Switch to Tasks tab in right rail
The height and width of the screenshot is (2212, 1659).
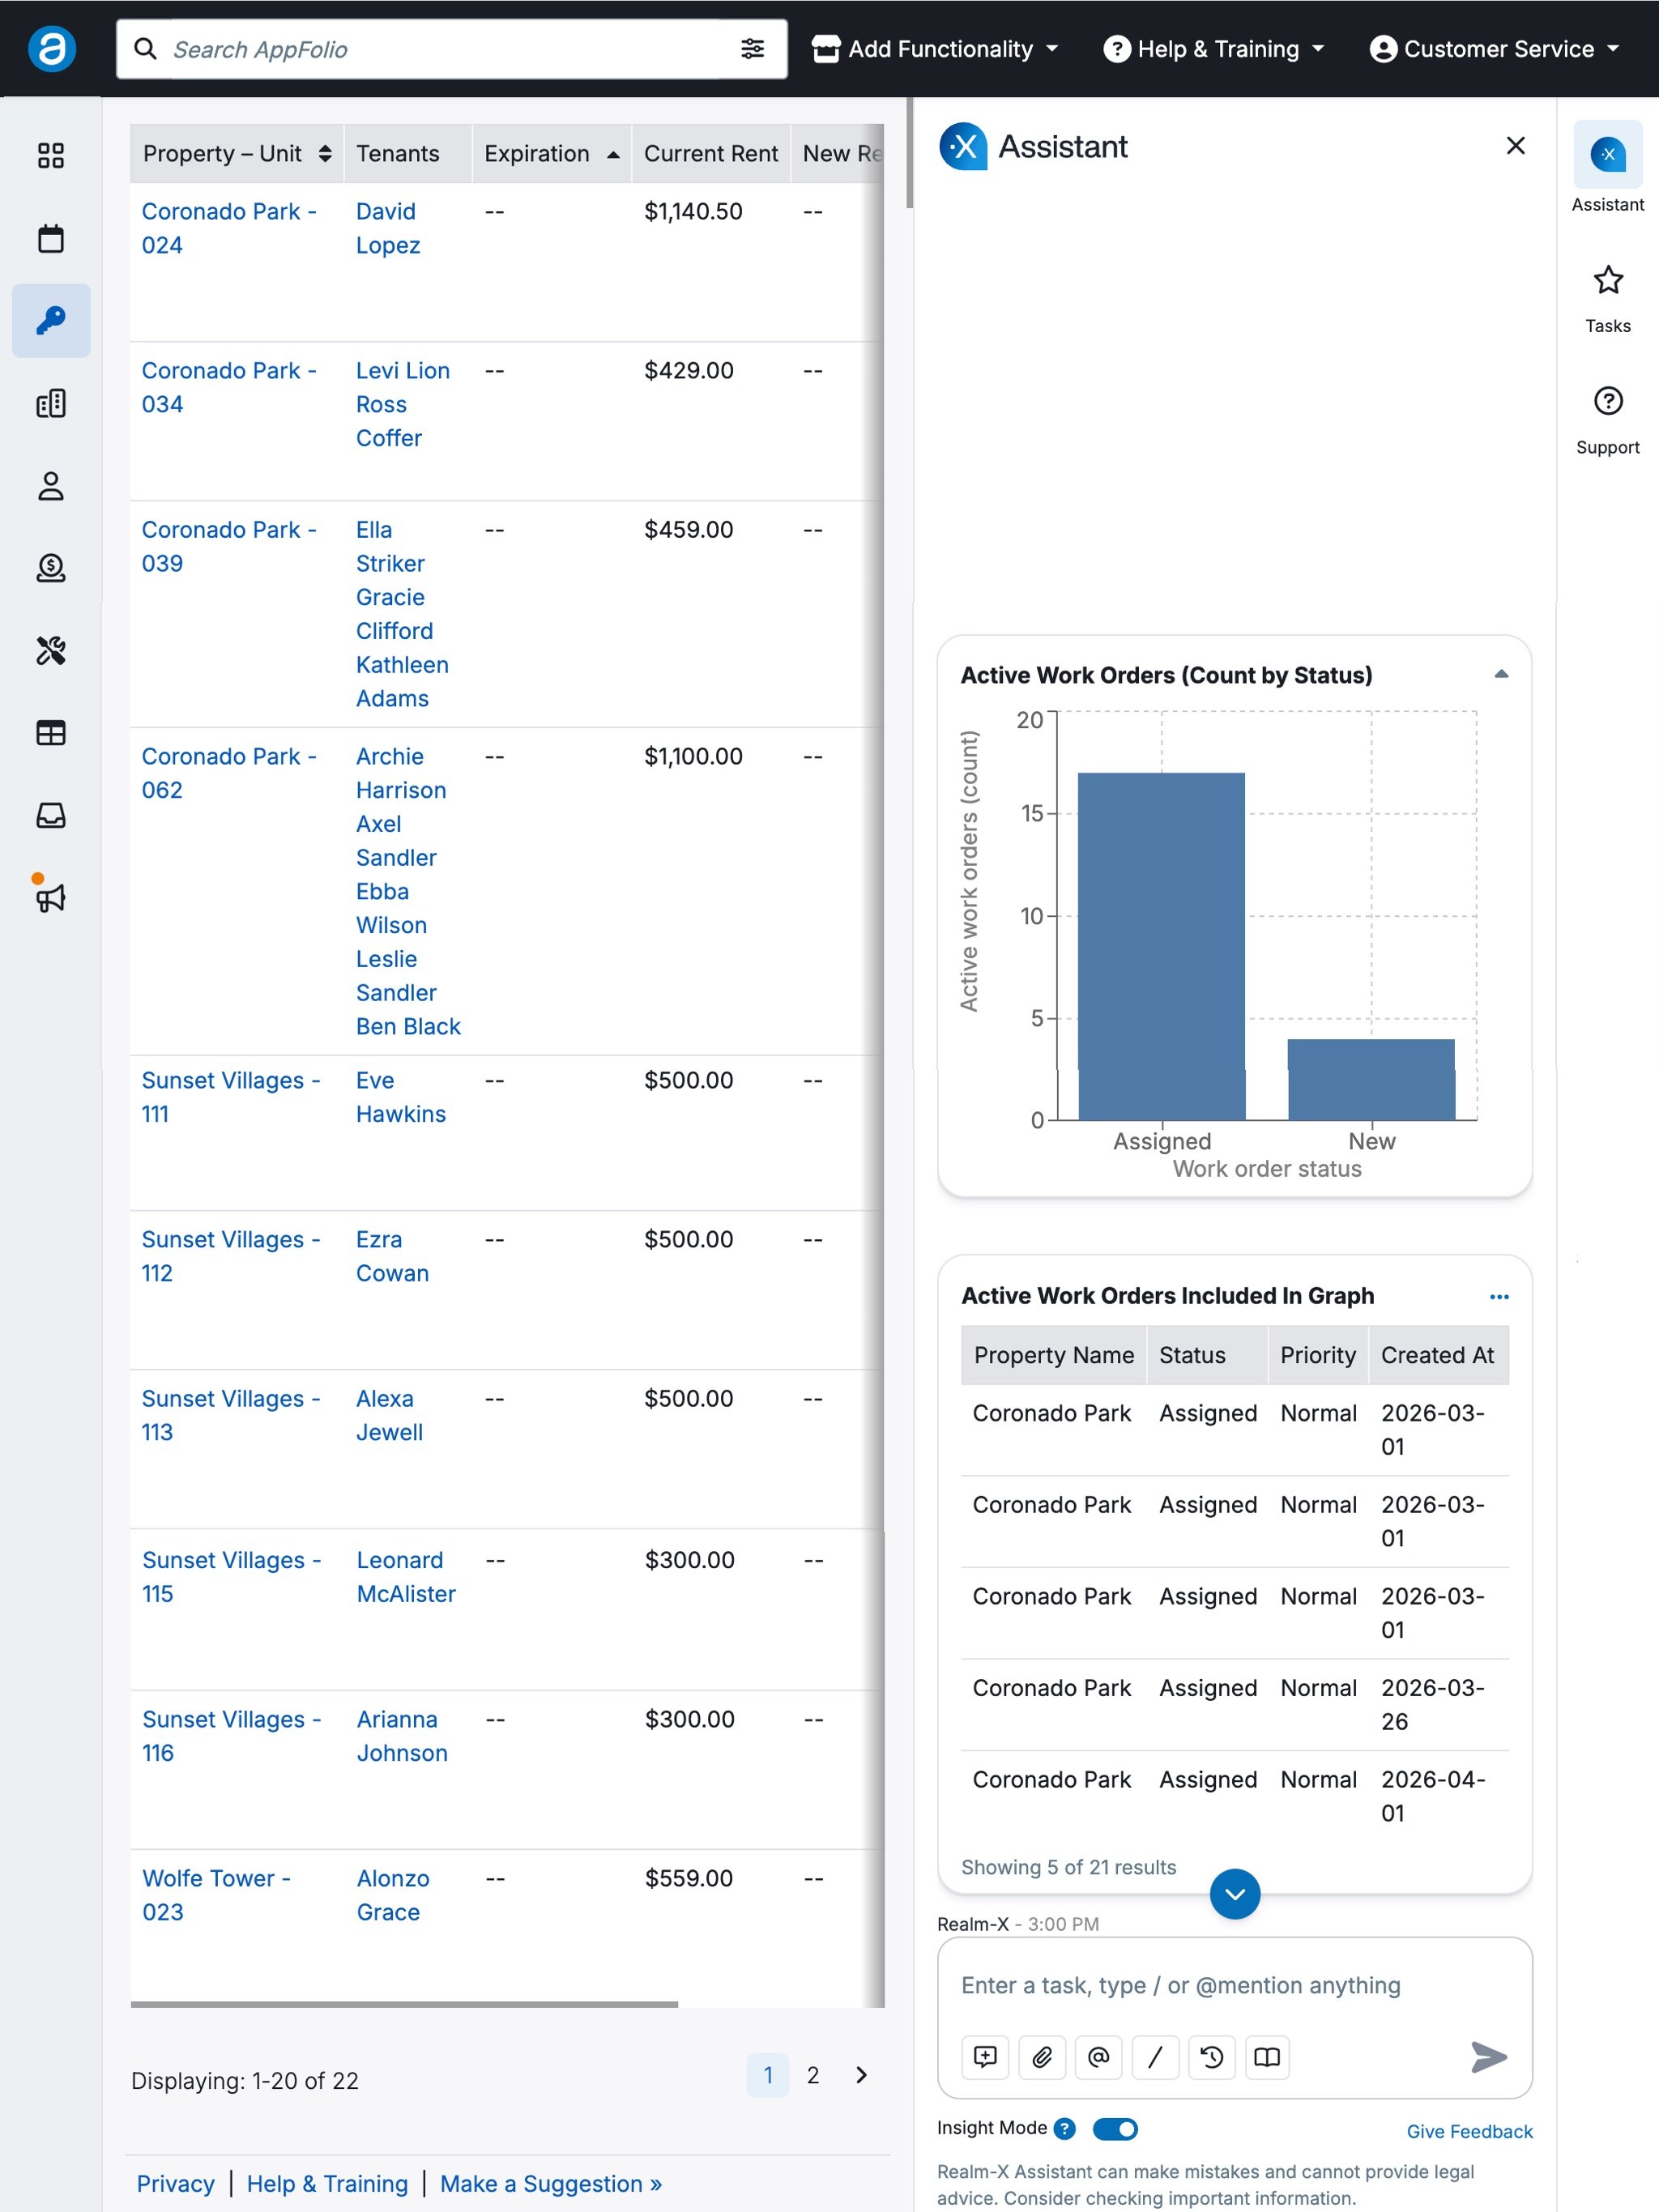click(1607, 298)
